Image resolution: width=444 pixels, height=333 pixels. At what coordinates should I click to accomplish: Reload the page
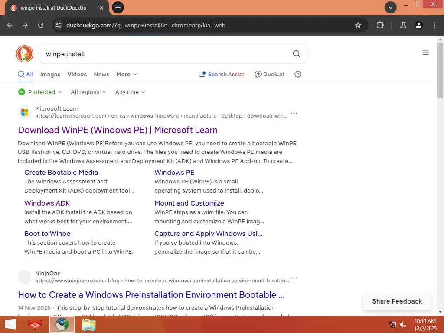pyautogui.click(x=41, y=25)
